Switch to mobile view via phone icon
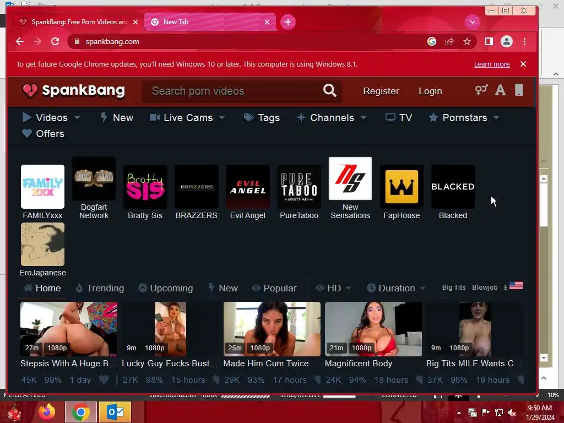 coord(519,90)
